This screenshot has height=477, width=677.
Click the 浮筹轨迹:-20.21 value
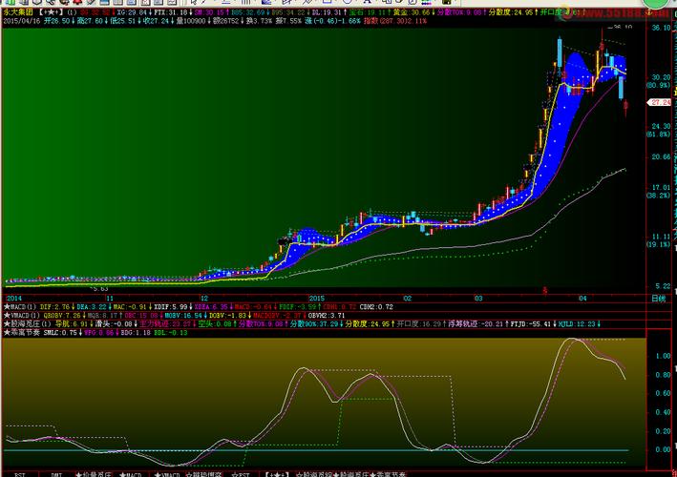point(476,324)
